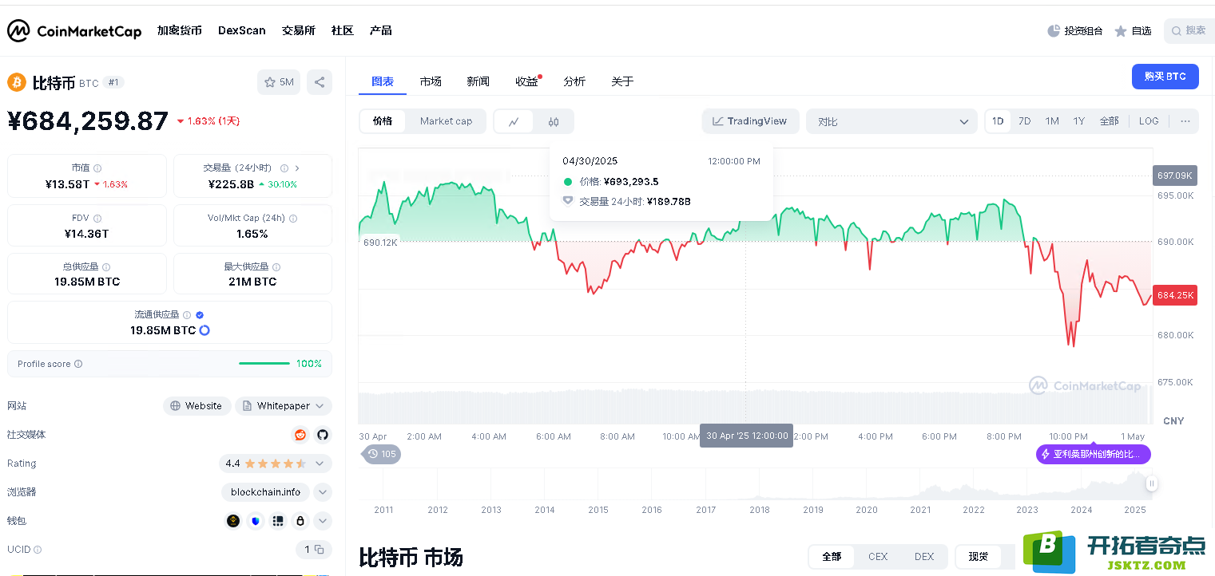Enable LOG scale on chart
1215x576 pixels.
(1149, 121)
